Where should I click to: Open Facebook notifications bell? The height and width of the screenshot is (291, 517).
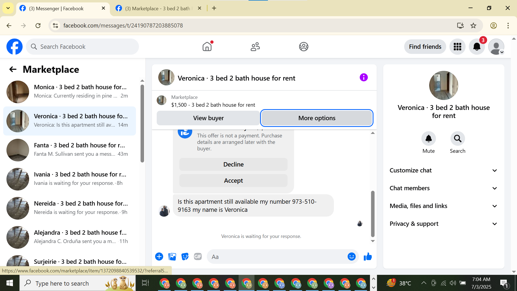(x=477, y=47)
